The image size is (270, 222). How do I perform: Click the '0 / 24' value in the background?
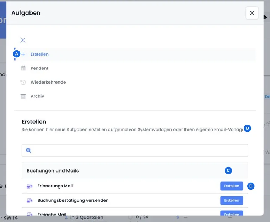[142, 217]
